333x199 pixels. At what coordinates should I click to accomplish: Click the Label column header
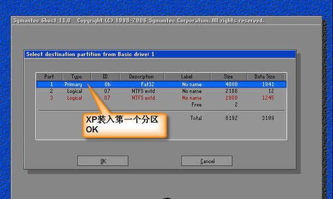[x=187, y=77]
